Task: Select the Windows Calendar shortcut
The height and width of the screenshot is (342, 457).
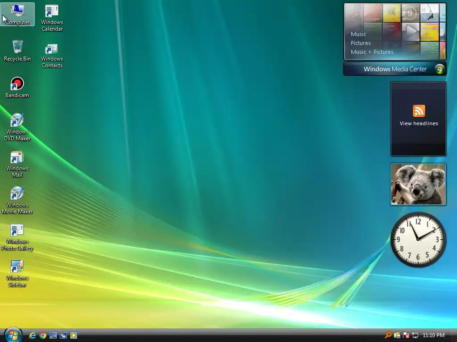Action: click(52, 18)
